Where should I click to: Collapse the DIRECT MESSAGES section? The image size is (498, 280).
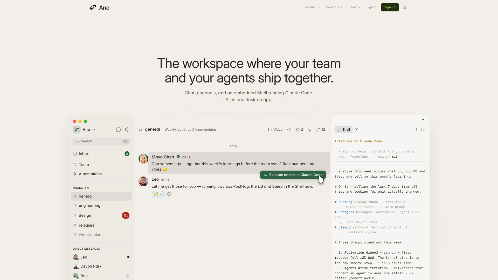[x=88, y=249]
